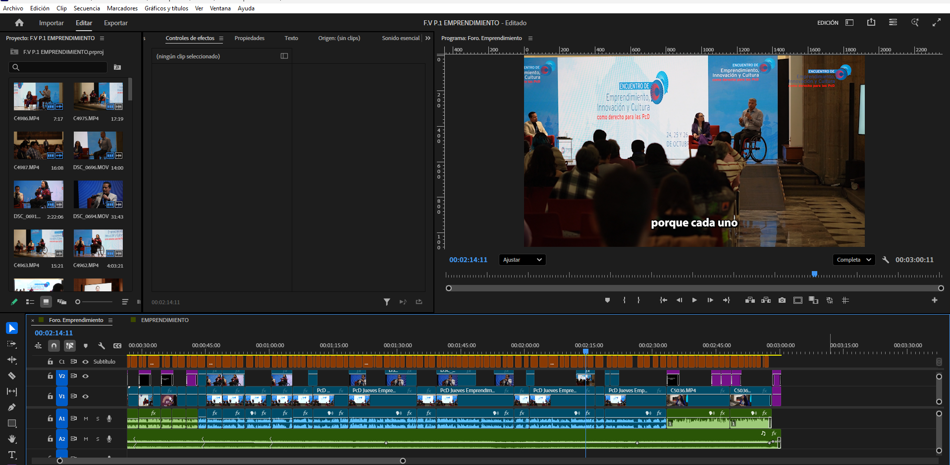Mark Out point in Program monitor
Viewport: 950px width, 465px height.
click(x=638, y=300)
